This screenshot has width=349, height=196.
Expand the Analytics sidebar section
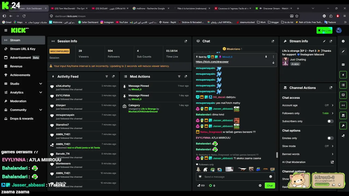[x=41, y=93]
